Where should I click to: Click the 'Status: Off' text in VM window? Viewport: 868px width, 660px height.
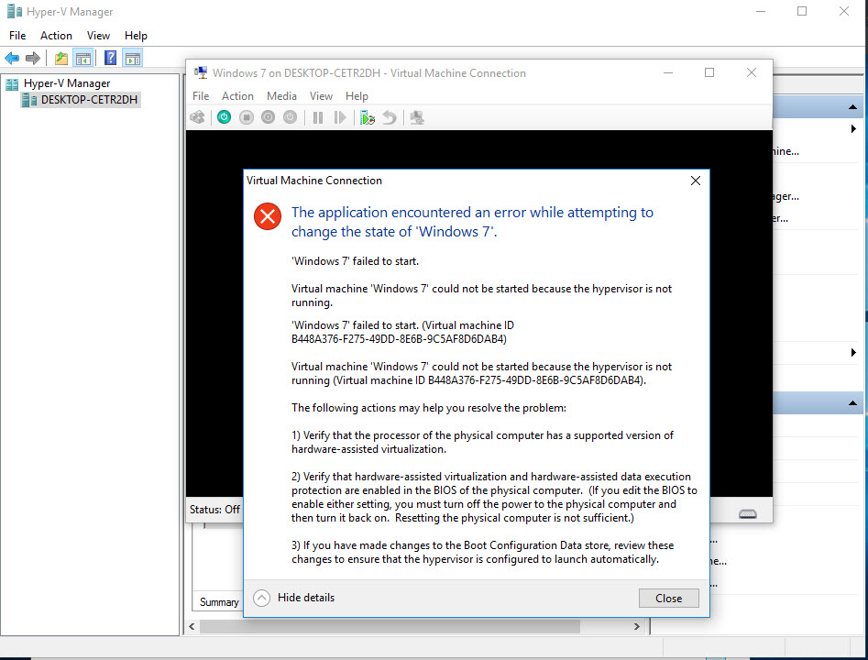214,510
